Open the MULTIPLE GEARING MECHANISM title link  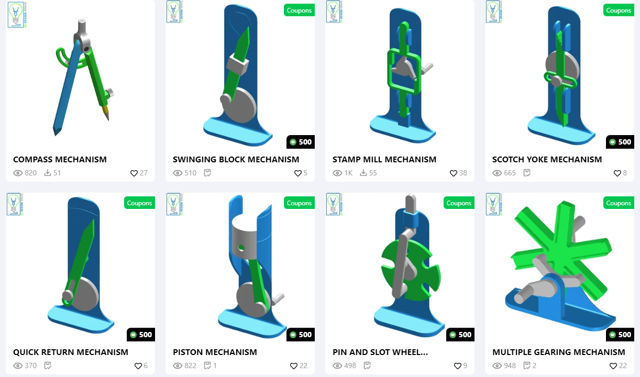(559, 352)
